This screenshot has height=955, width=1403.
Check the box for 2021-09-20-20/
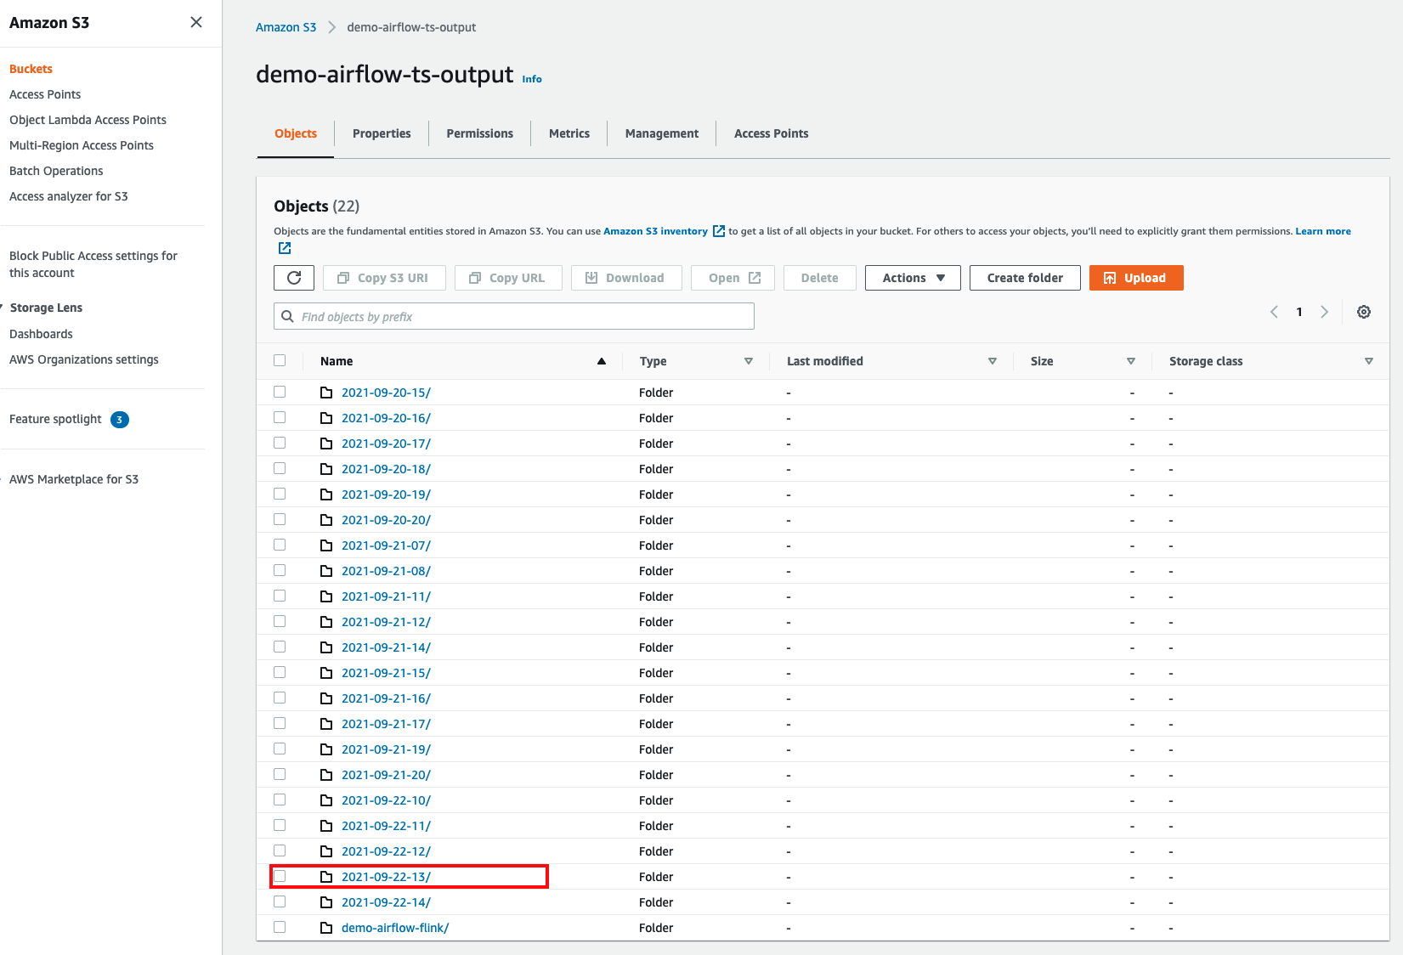(x=280, y=519)
